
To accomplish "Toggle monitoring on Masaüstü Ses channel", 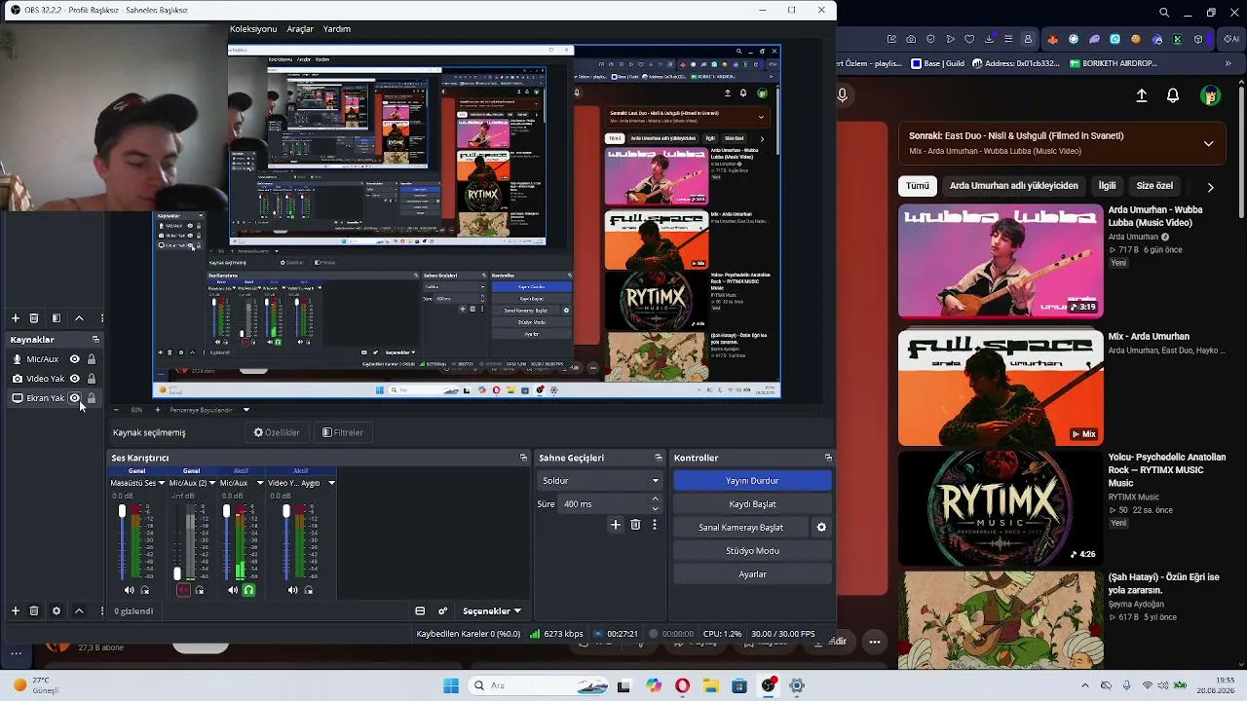I will 145,590.
